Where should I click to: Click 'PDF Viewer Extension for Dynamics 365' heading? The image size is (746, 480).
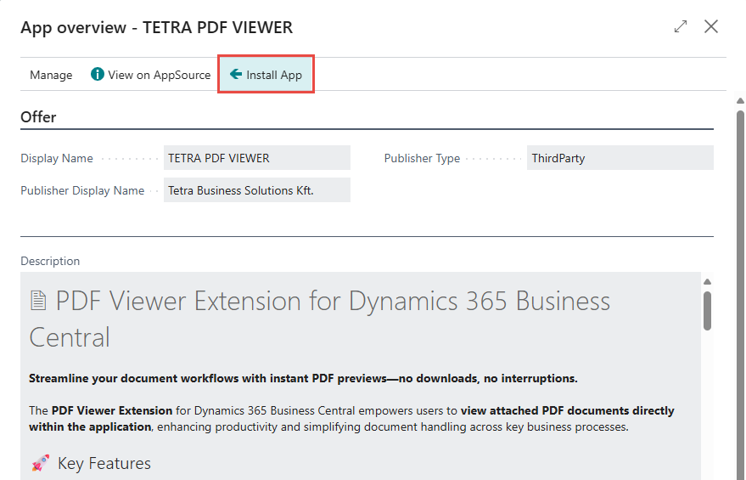coord(319,319)
